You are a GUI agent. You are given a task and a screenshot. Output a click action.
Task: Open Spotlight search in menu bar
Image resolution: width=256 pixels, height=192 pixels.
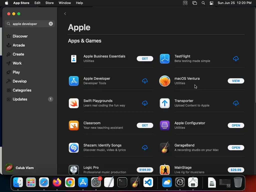pyautogui.click(x=203, y=3)
